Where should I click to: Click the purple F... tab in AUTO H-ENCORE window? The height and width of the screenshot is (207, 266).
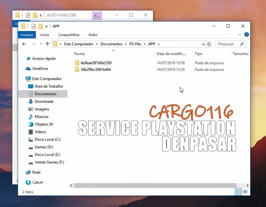[x=97, y=16]
